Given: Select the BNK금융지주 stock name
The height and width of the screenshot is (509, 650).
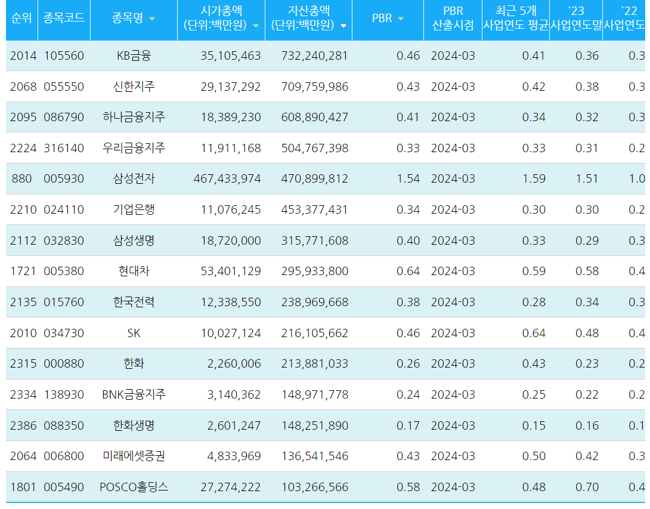Looking at the screenshot, I should pos(134,394).
